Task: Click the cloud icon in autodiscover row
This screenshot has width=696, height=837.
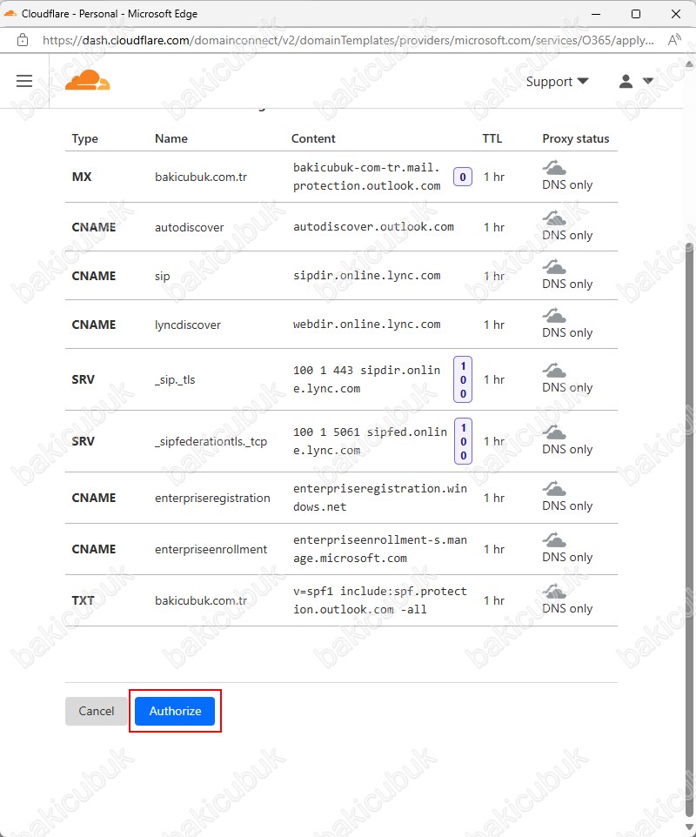Action: pyautogui.click(x=554, y=218)
